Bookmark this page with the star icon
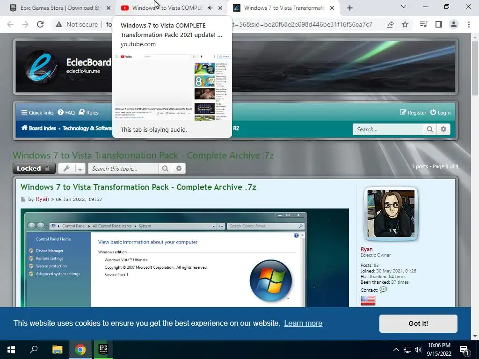The image size is (479, 359). [405, 24]
